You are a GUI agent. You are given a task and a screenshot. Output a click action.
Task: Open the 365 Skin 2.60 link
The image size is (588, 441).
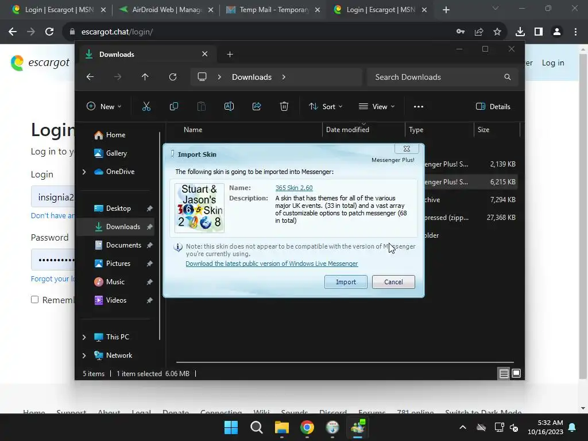(x=294, y=188)
